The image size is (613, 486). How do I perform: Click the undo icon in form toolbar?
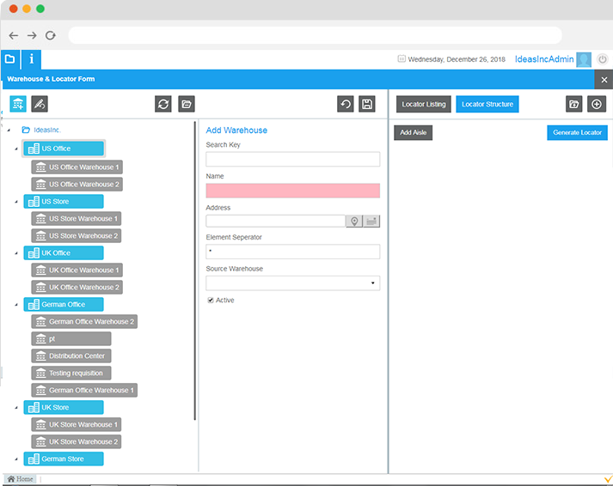346,104
